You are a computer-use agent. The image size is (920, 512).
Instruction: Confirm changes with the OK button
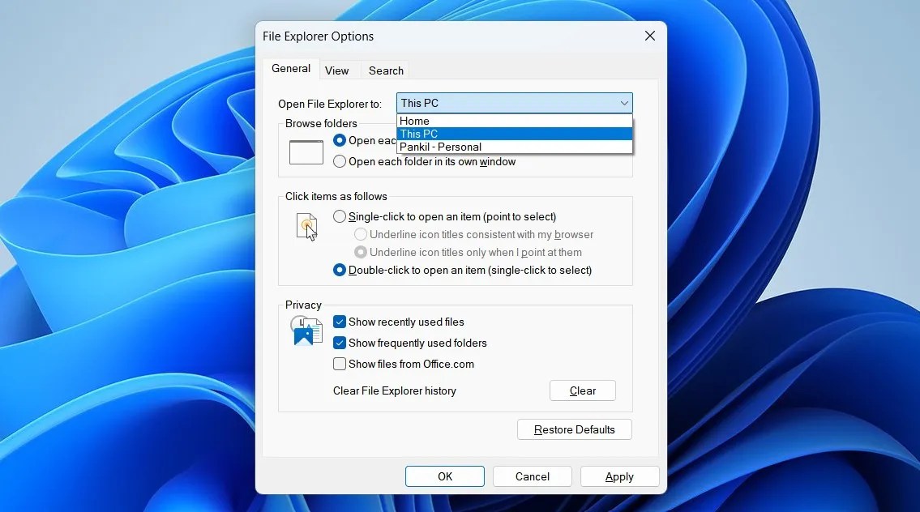click(x=444, y=476)
